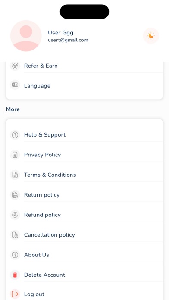The image size is (169, 300).
Task: Click the Refer & Earn people icon
Action: 15,66
